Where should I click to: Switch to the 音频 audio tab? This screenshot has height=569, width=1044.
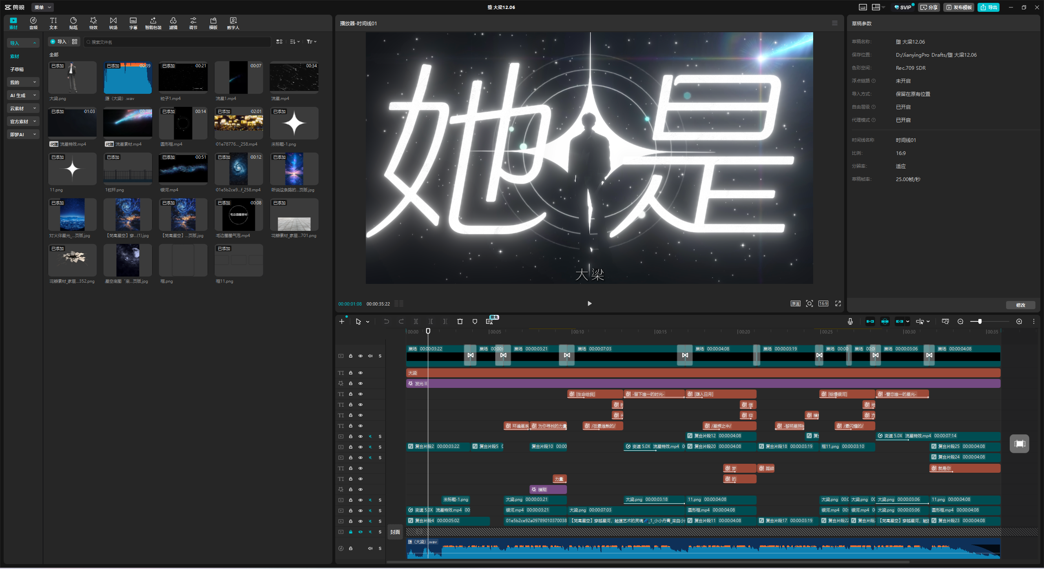[33, 23]
